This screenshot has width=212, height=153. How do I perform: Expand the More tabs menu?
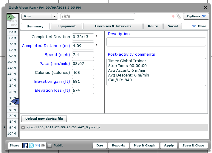tap(199, 26)
